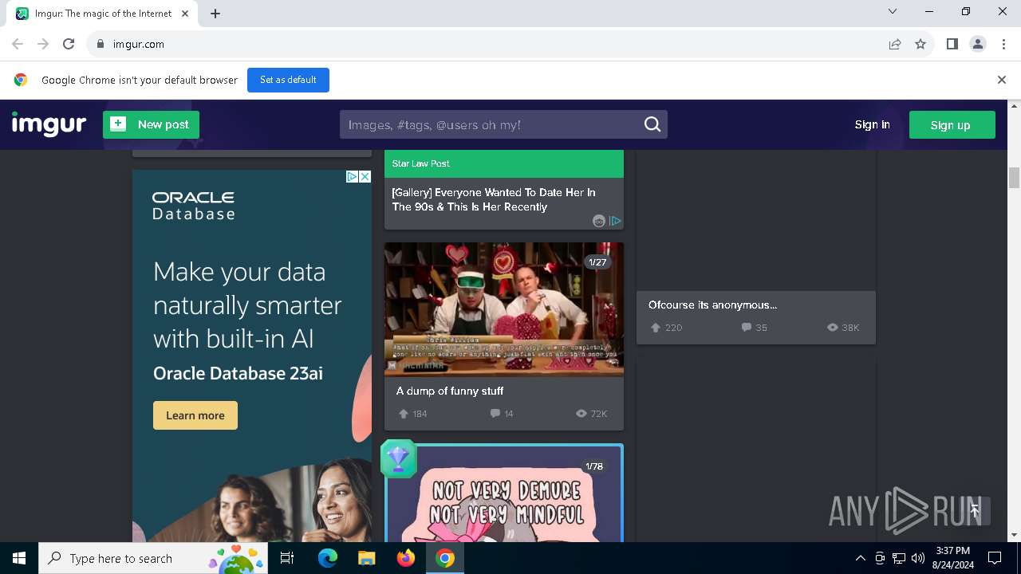Select the Imgur browser tab
Screen dimensions: 1021x574
[104, 14]
